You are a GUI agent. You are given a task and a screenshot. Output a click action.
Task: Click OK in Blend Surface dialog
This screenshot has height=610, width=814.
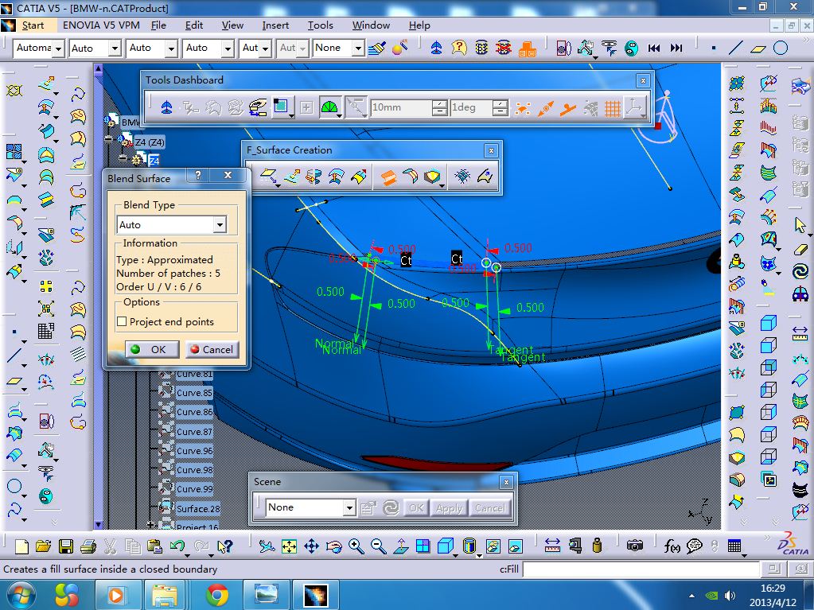[152, 350]
